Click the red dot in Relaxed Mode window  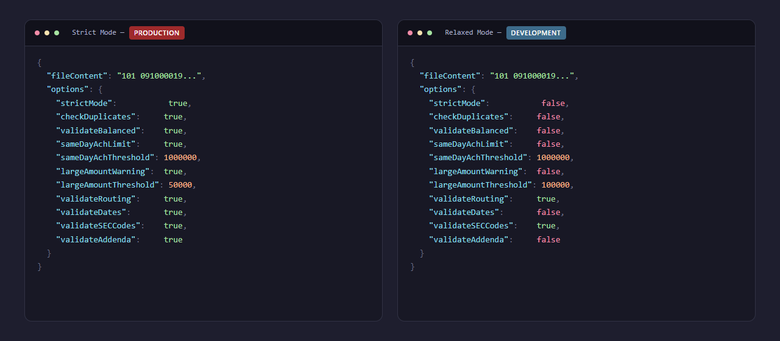coord(410,33)
